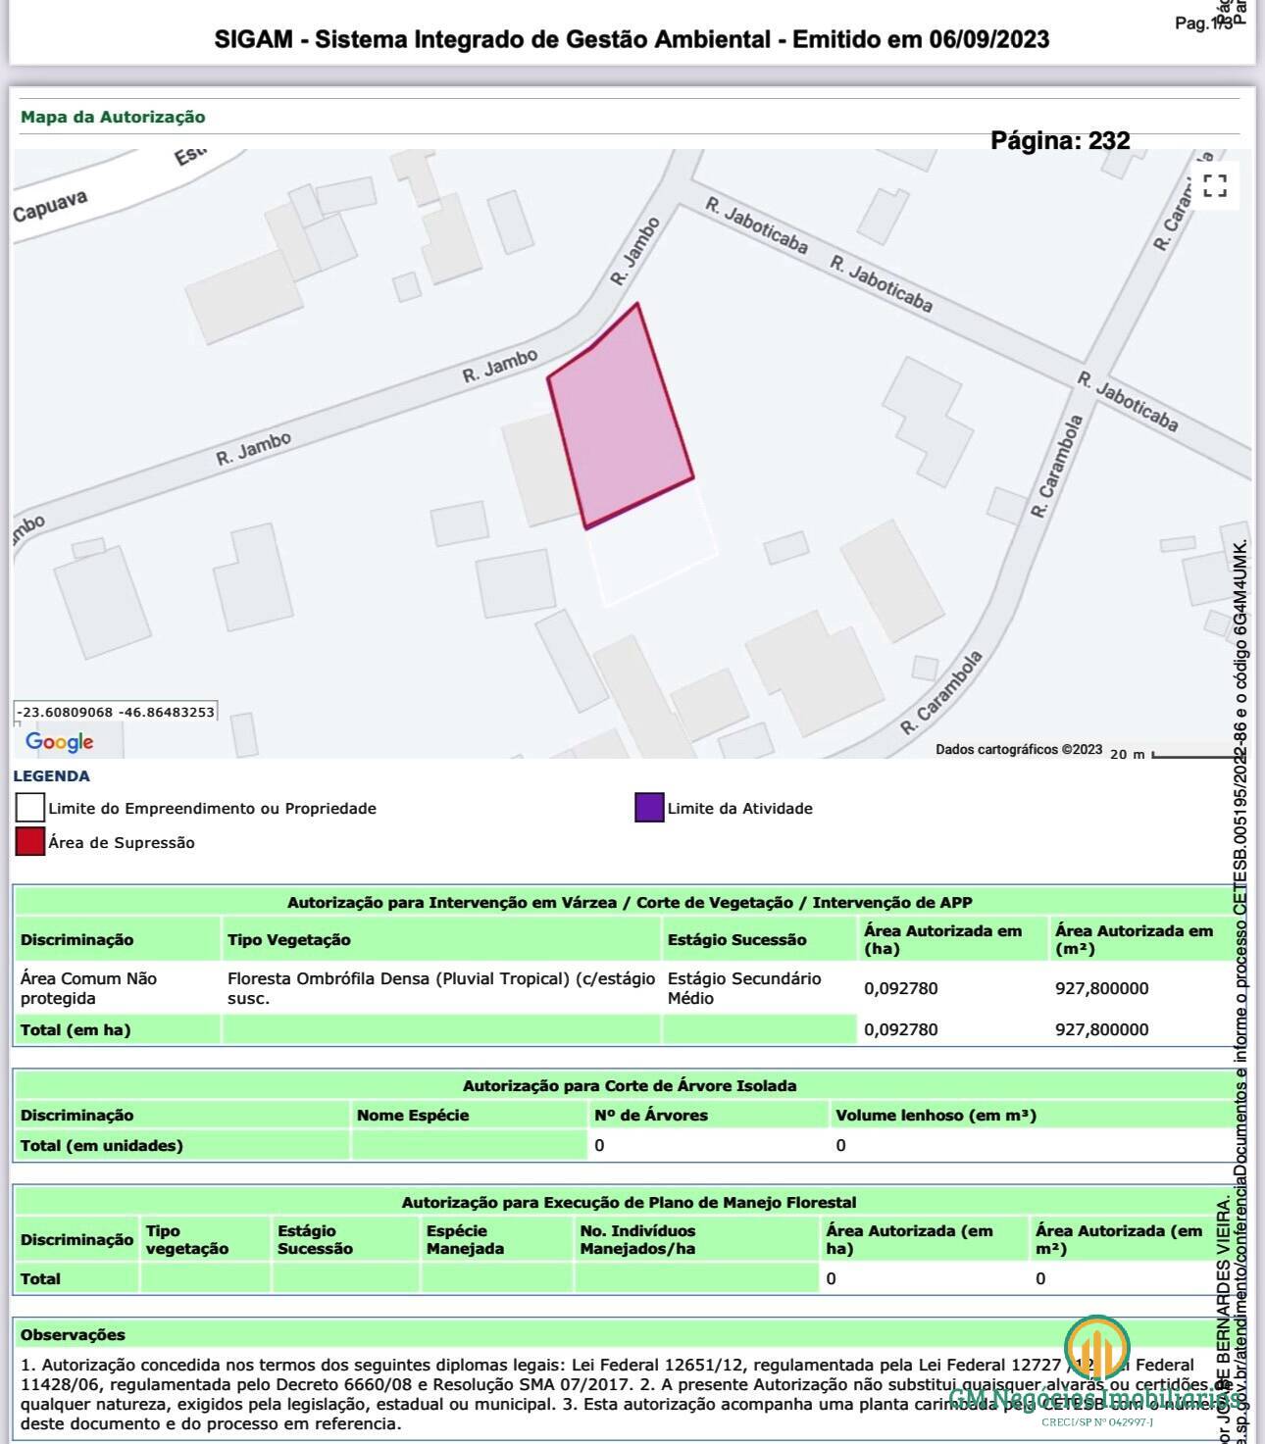Click 'Estágio Sucessão' header in Várzea table
The height and width of the screenshot is (1444, 1265).
tap(736, 939)
